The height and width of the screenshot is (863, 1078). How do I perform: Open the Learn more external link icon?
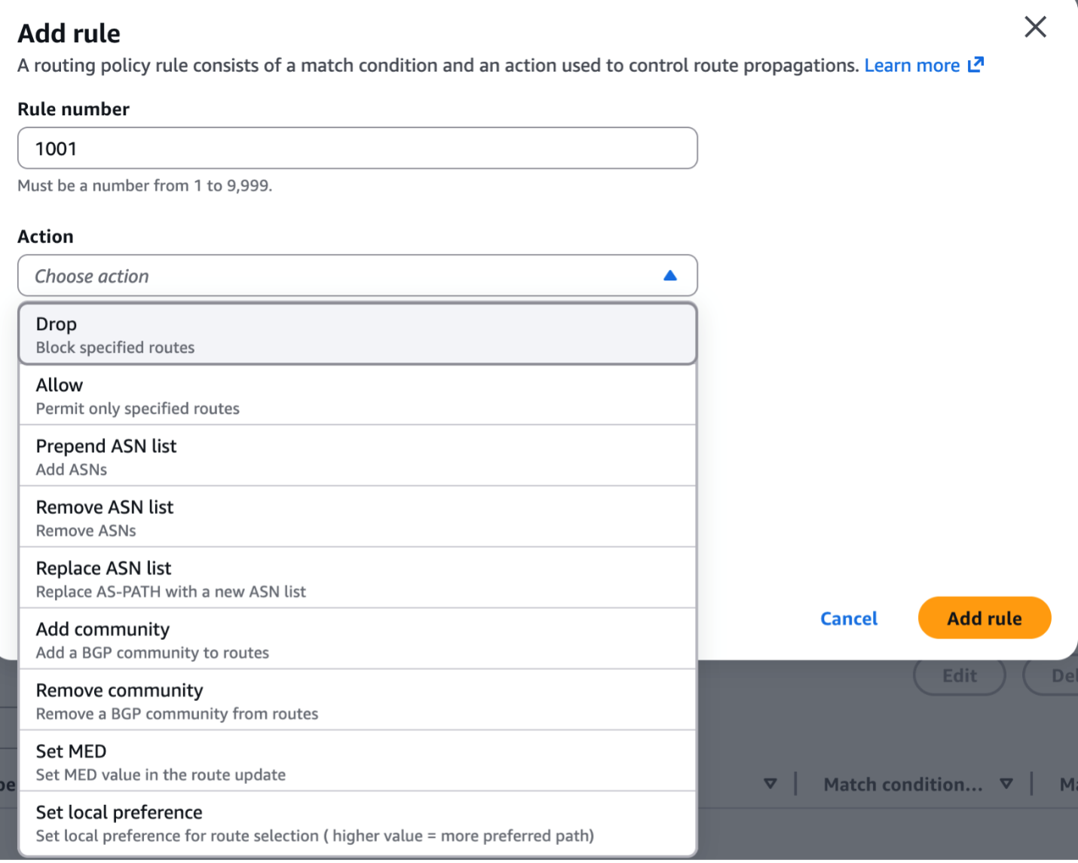[975, 65]
